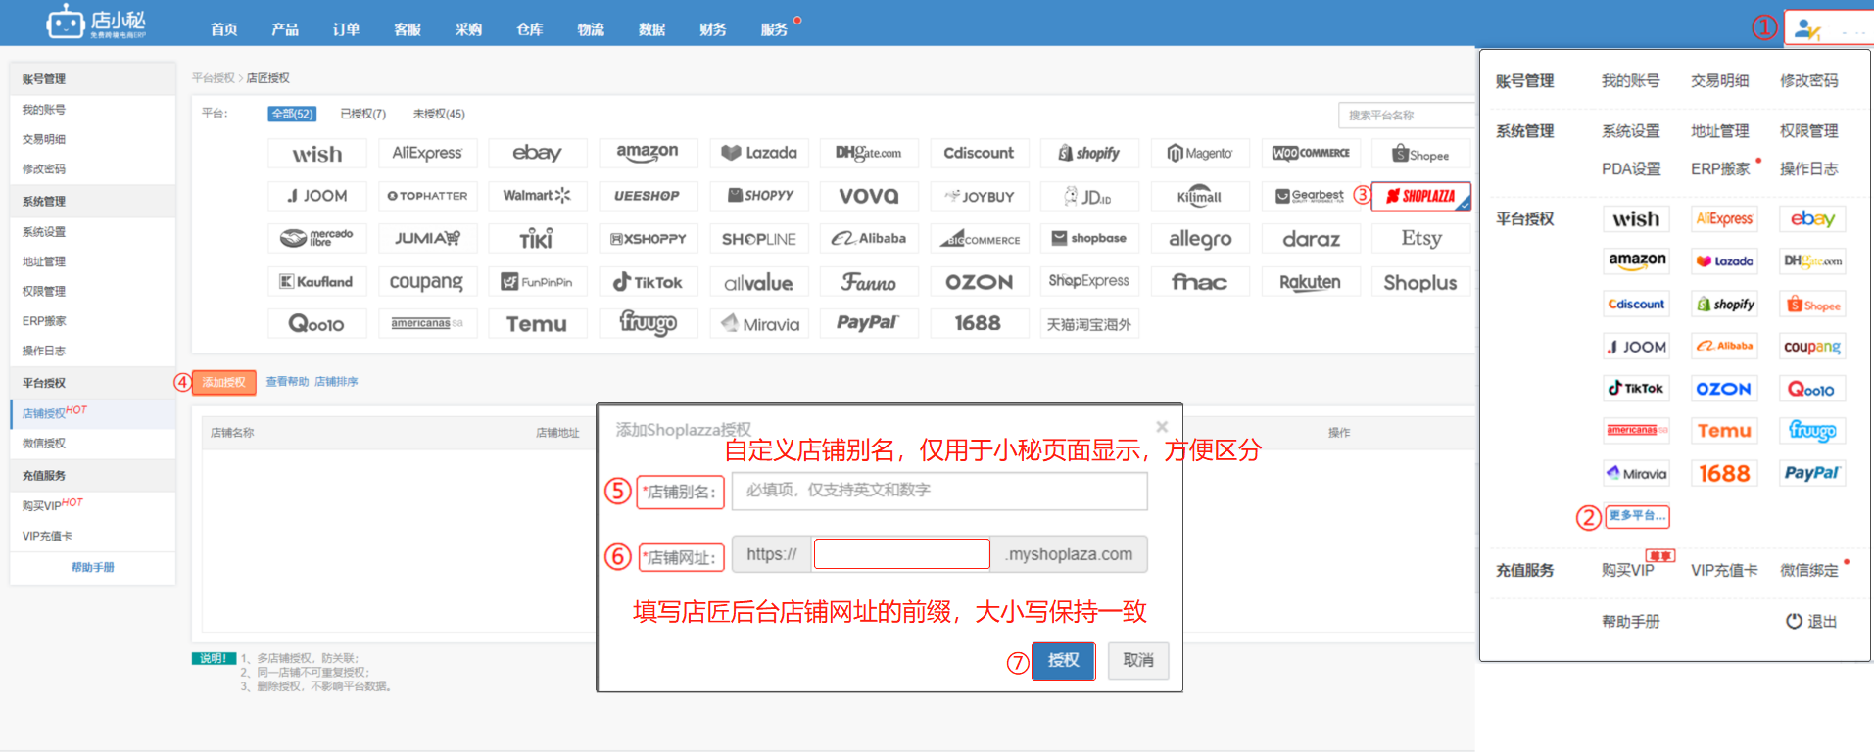Click 权限管理 in the dropdown panel
Image resolution: width=1874 pixels, height=753 pixels.
pos(1808,131)
